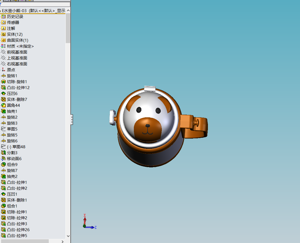Select 凸台-拉伸3 feature

tap(17, 224)
